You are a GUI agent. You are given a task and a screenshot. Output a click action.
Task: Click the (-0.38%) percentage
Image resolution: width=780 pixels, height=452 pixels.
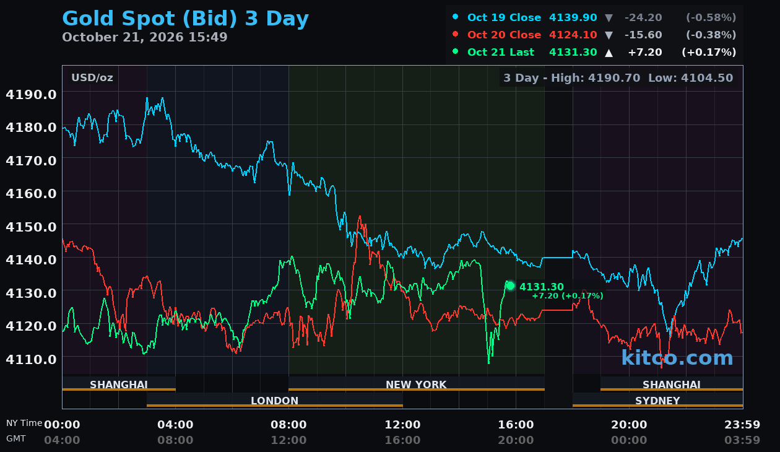click(x=711, y=35)
